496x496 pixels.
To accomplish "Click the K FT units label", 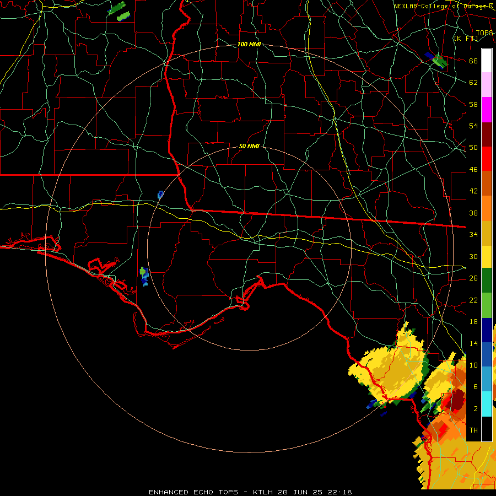I will pyautogui.click(x=466, y=39).
